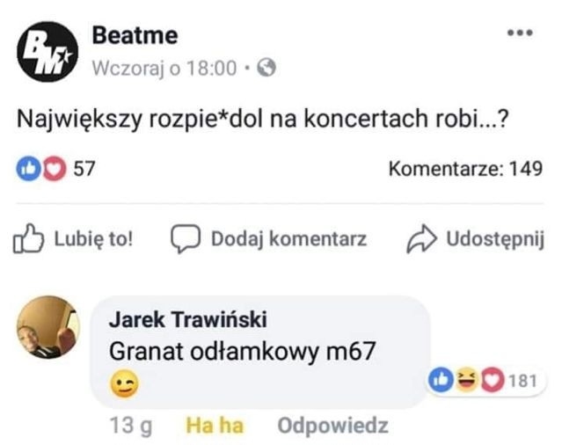Viewport: 562px width, 445px height.
Task: Expand the 'Komentarze: 149' comments list
Action: [465, 167]
